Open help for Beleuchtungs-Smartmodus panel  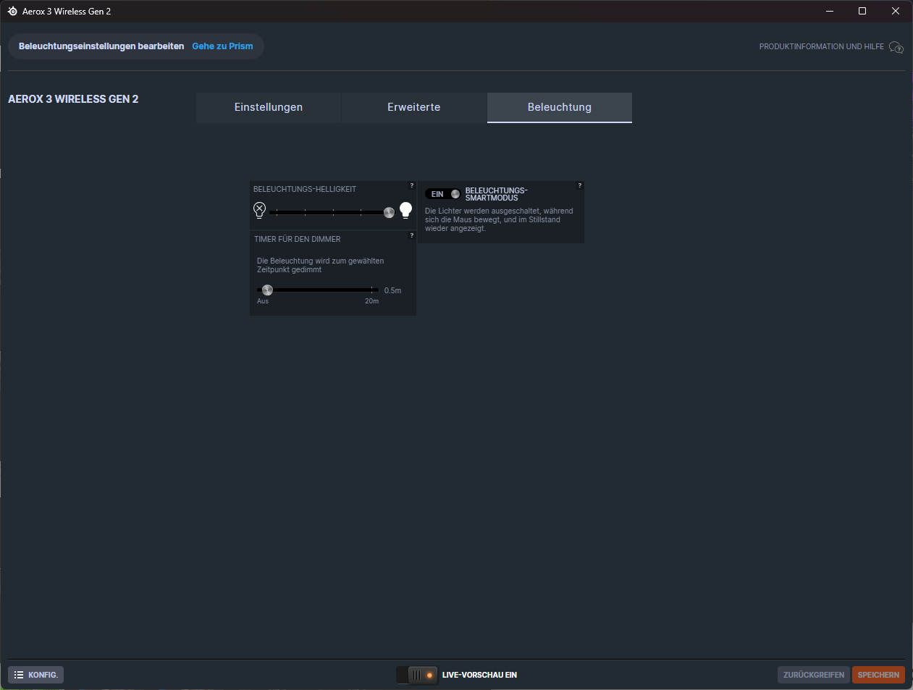click(579, 186)
